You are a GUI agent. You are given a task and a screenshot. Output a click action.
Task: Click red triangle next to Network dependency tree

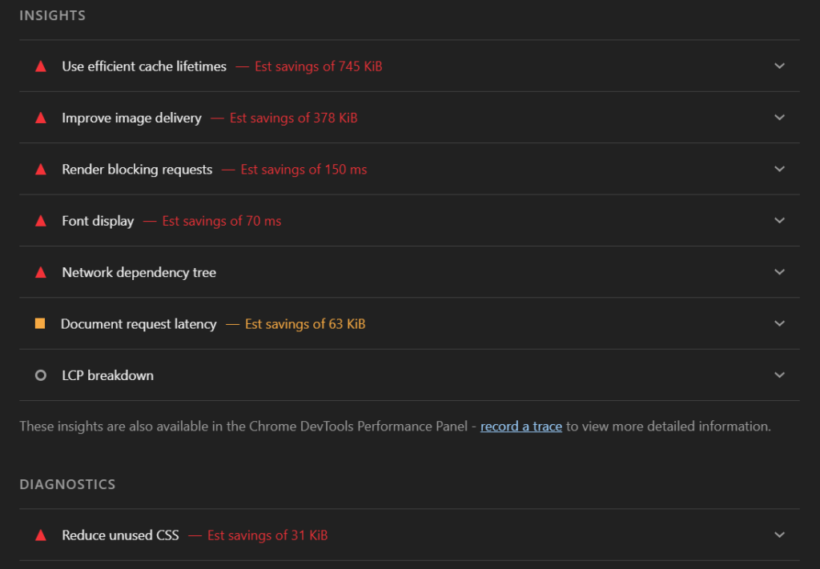41,272
